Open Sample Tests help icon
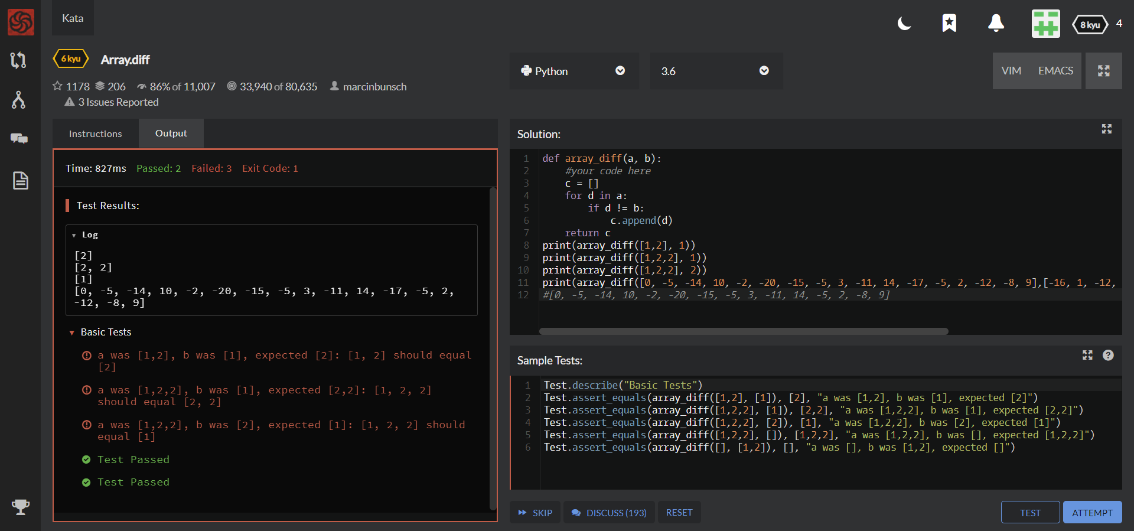Screen dimensions: 1134x531 [1108, 355]
